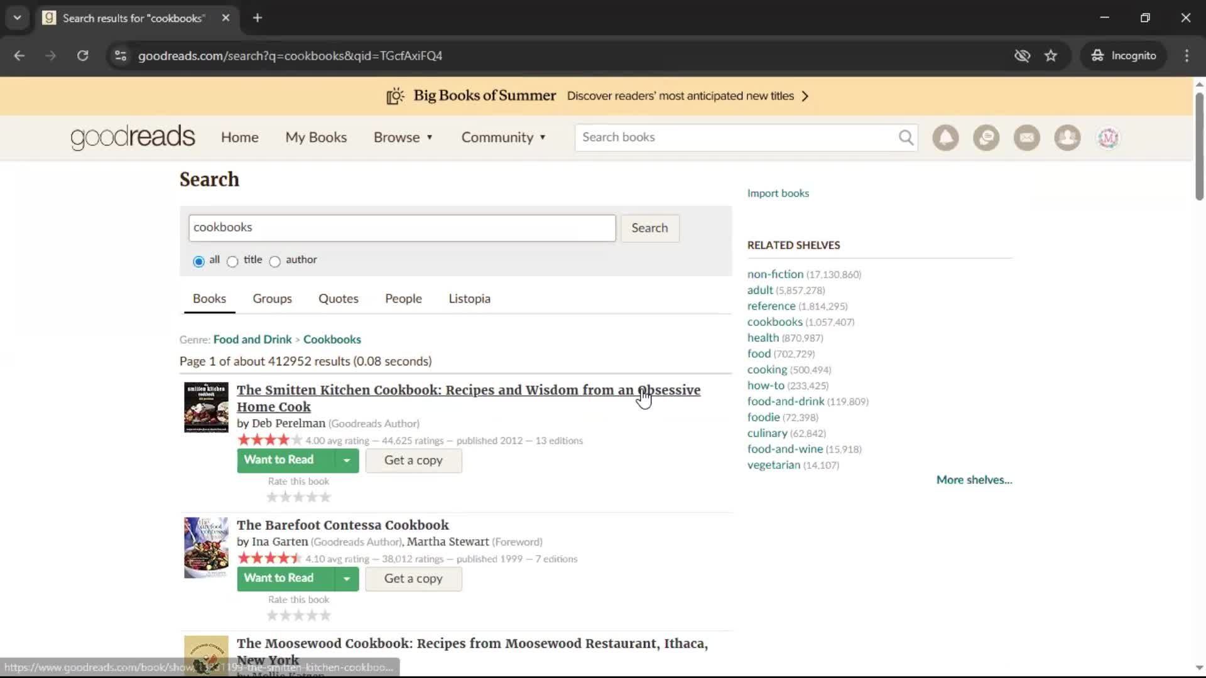Get a copy of Barefoot Contessa Cookbook
Image resolution: width=1206 pixels, height=678 pixels.
point(413,579)
